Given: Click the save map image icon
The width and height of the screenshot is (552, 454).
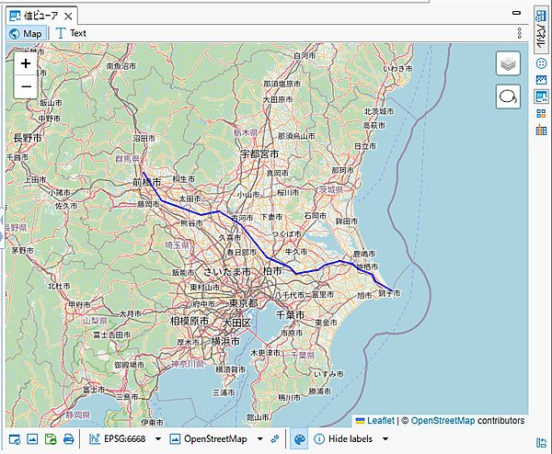Looking at the screenshot, I should pos(51,439).
